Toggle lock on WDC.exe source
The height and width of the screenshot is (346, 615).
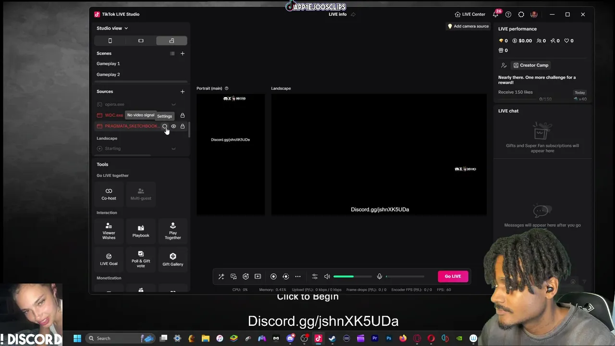[183, 115]
